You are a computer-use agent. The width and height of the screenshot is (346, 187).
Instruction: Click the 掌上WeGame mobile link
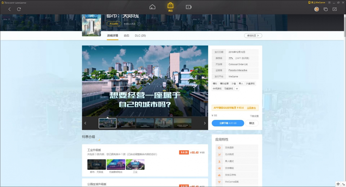point(317,2)
